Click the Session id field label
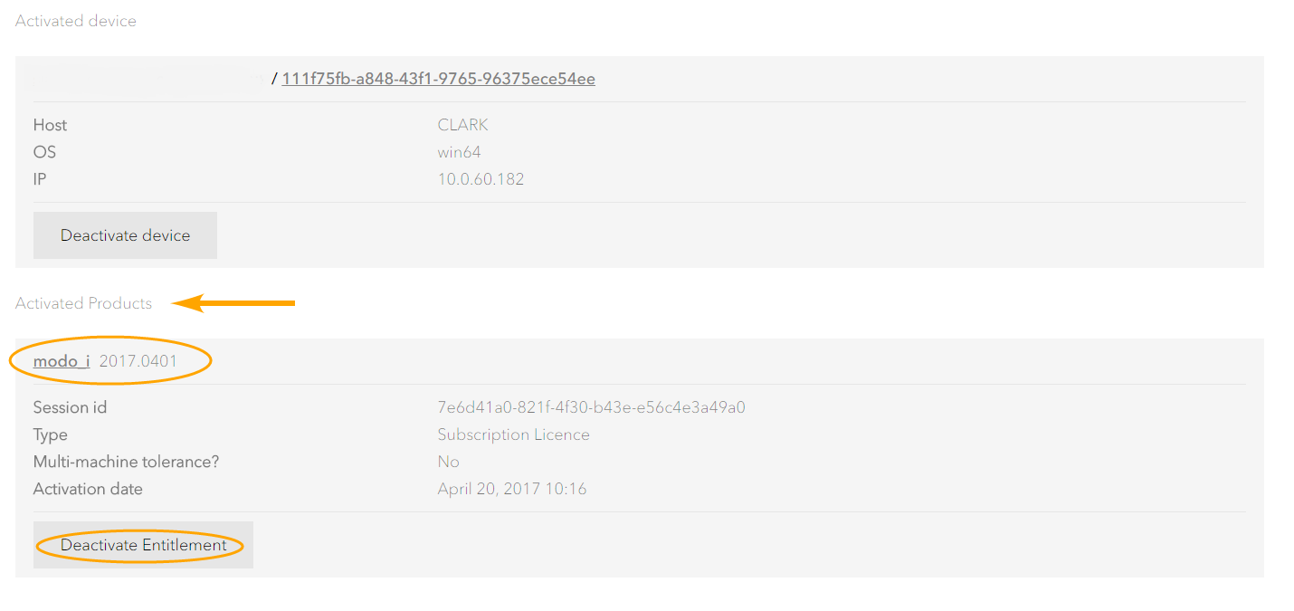The height and width of the screenshot is (611, 1294). [70, 407]
